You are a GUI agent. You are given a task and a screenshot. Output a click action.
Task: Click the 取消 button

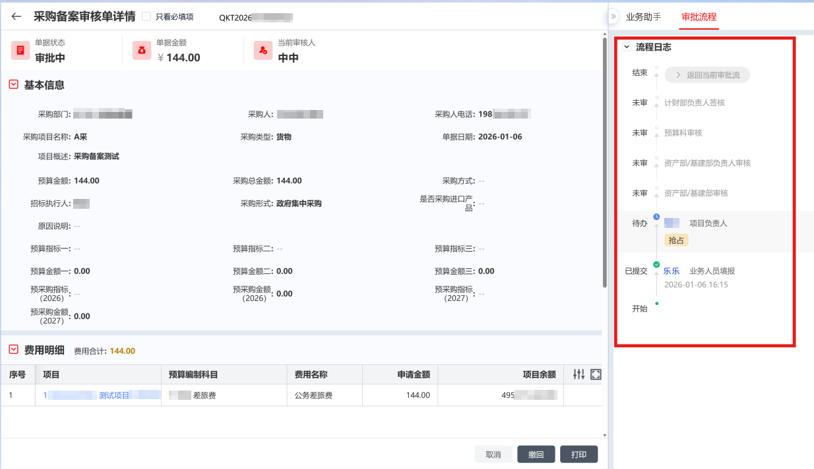[x=493, y=455]
